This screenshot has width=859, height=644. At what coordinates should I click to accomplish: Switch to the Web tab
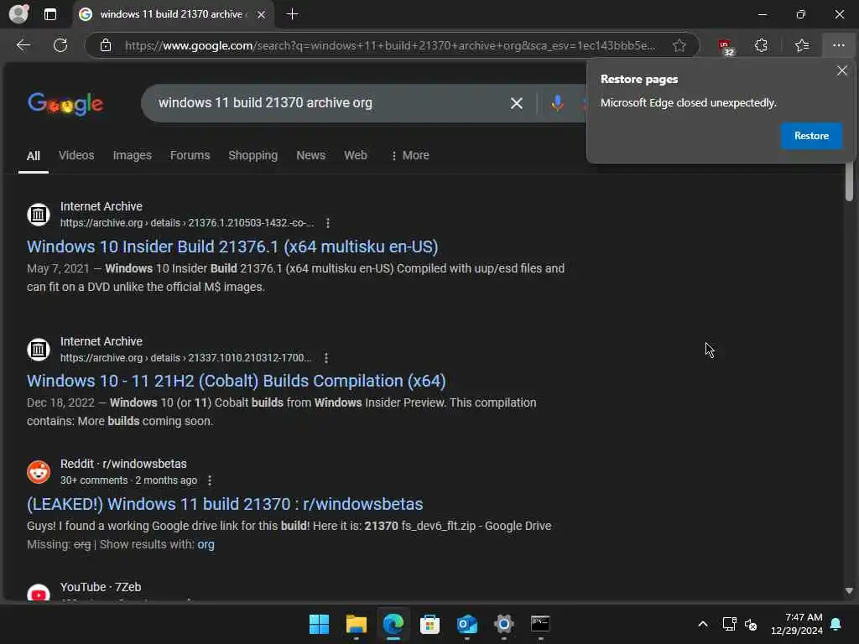pyautogui.click(x=356, y=155)
